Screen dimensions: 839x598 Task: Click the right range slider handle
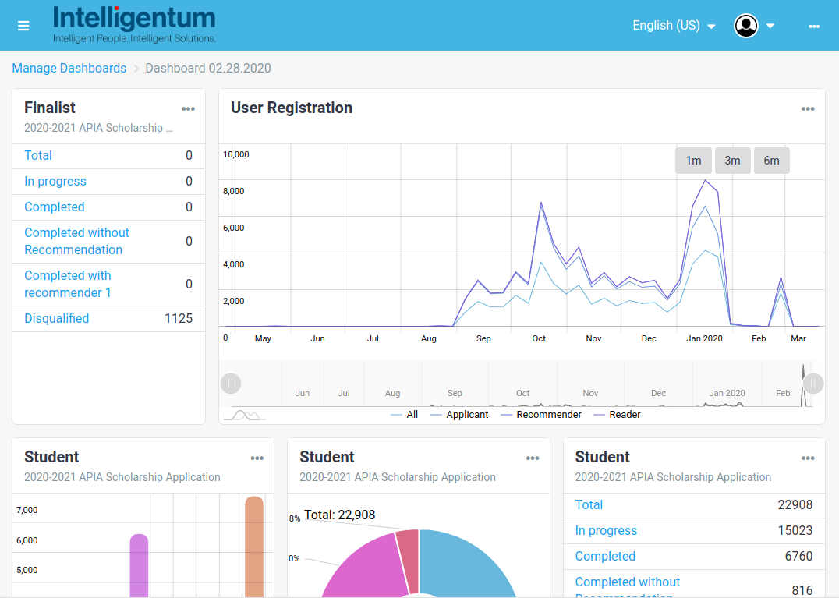pyautogui.click(x=812, y=384)
